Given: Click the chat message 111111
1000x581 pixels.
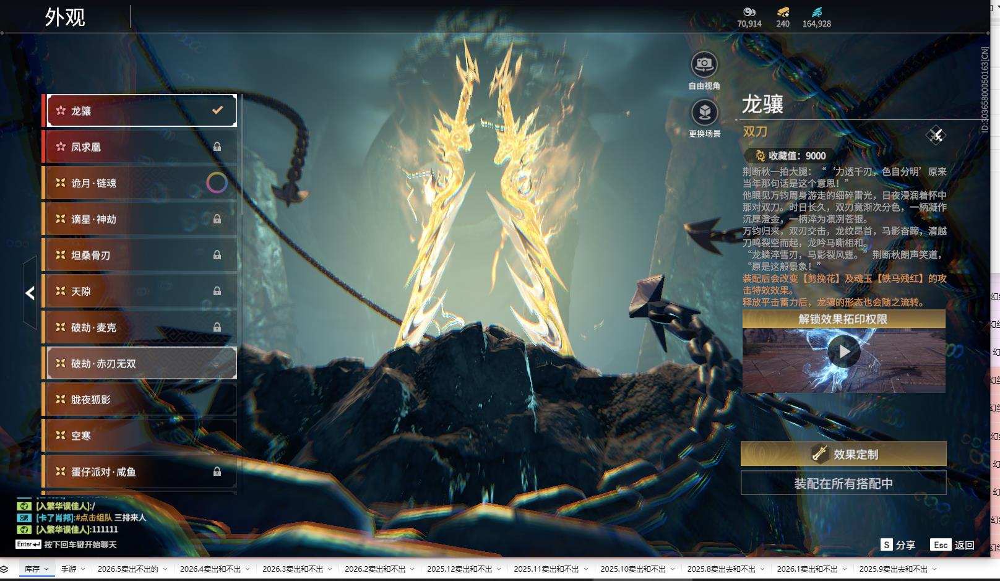Looking at the screenshot, I should (105, 529).
